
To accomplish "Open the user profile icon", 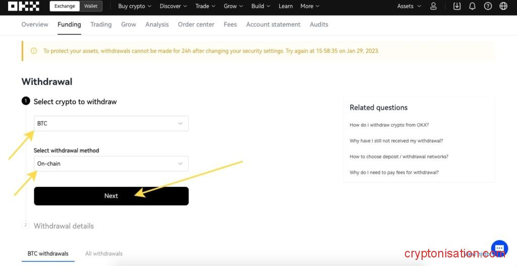I will click(433, 7).
